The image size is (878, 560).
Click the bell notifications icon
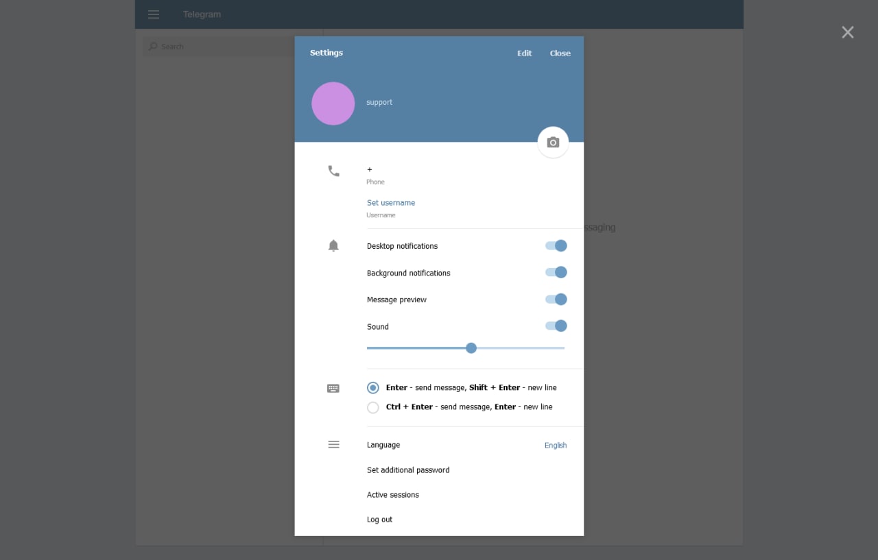(333, 246)
